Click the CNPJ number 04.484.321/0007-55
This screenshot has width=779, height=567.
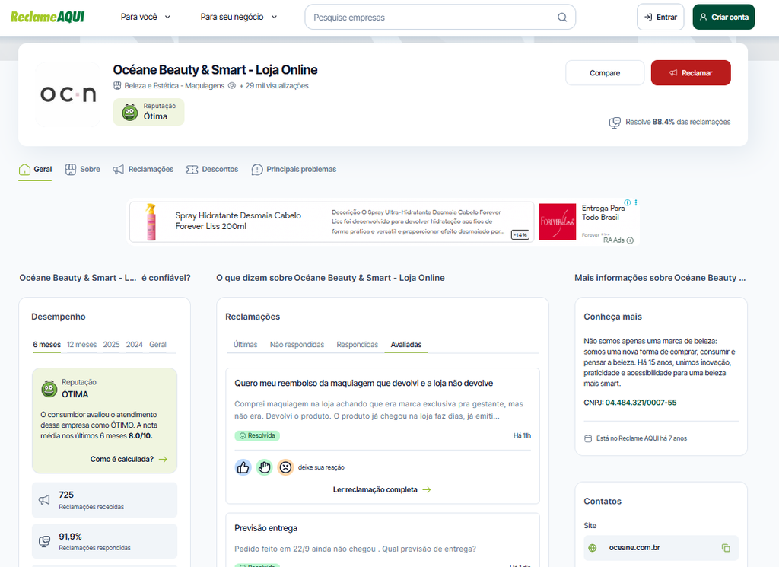[641, 403]
